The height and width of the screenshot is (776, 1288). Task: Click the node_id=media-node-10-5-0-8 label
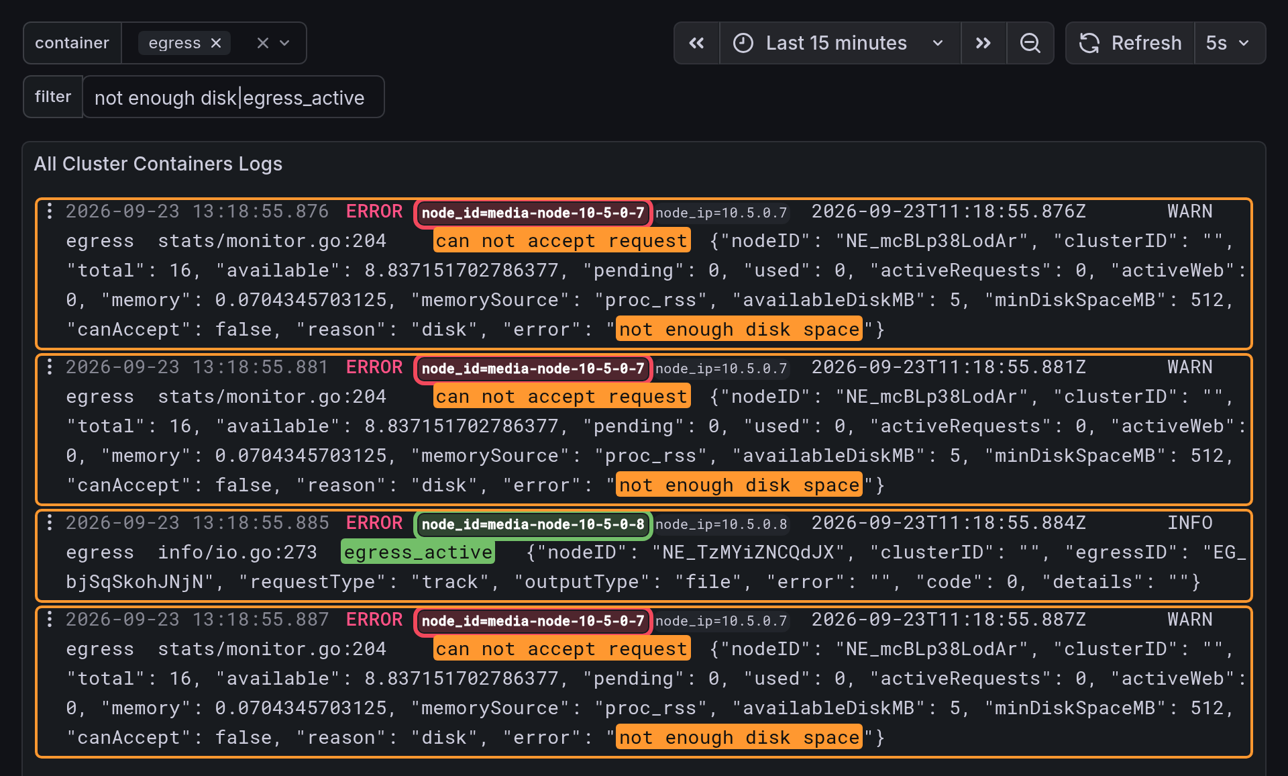tap(533, 524)
